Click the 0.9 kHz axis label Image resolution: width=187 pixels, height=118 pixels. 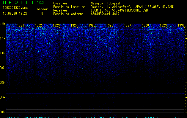point(3,68)
